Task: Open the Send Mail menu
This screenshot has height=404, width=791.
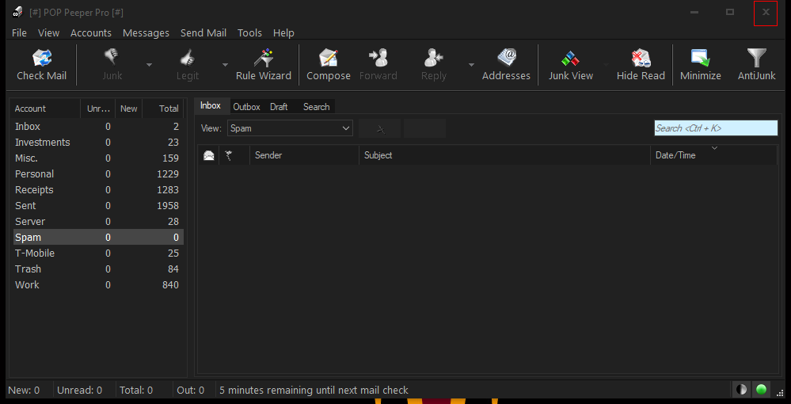Action: 203,32
